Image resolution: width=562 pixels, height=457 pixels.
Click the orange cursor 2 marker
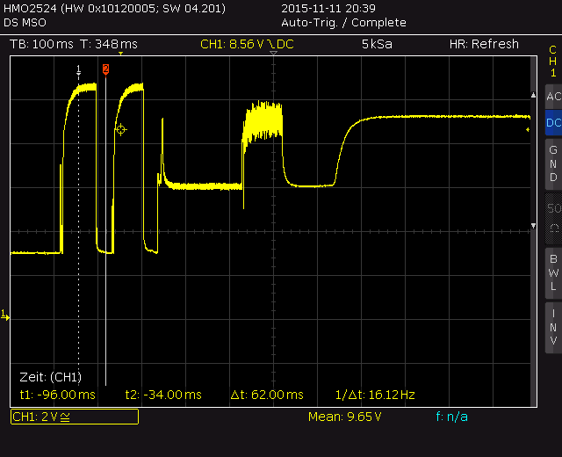tap(105, 69)
